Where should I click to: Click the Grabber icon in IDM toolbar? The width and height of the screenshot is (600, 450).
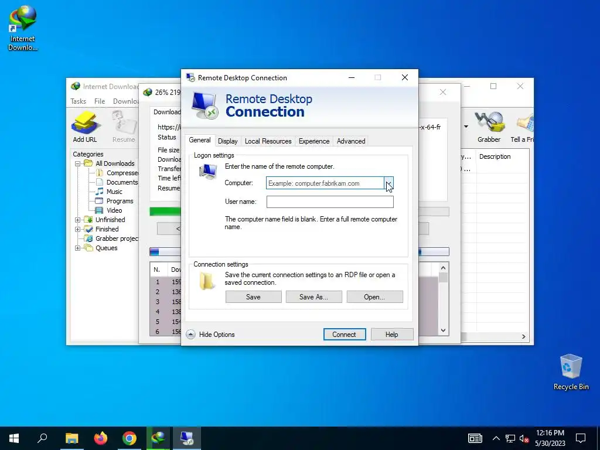[489, 127]
